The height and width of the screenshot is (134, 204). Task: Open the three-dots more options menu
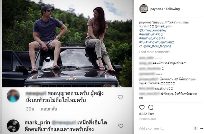201,128
